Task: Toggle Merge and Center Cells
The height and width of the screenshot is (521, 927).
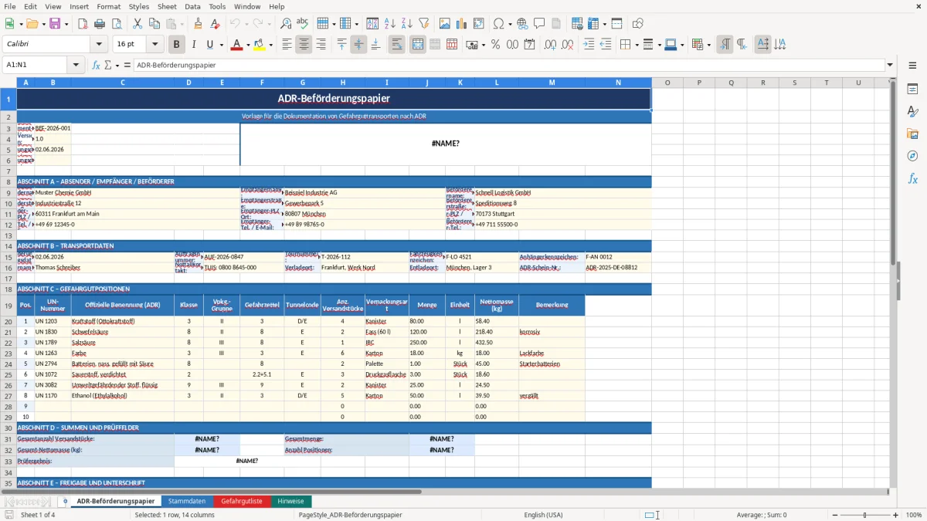Action: tap(418, 45)
